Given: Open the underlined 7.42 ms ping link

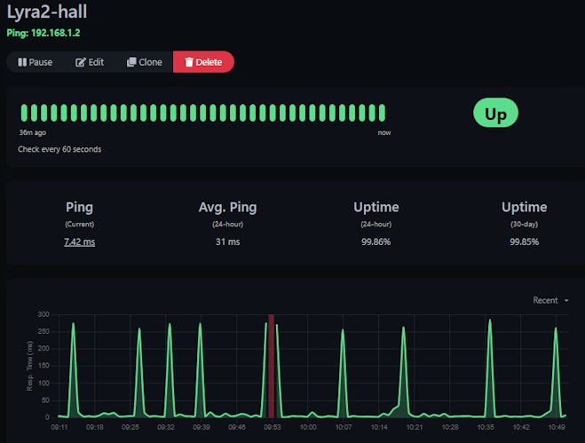Looking at the screenshot, I should (79, 241).
